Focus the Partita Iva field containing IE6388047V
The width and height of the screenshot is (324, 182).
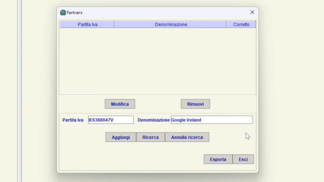coord(111,120)
